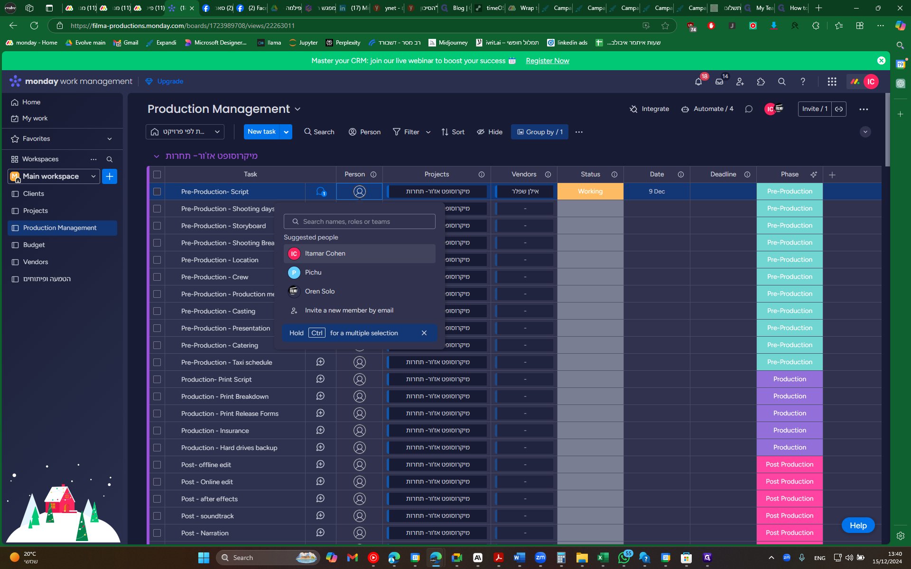Check the Pre-Production - Casting row checkbox

click(x=157, y=311)
